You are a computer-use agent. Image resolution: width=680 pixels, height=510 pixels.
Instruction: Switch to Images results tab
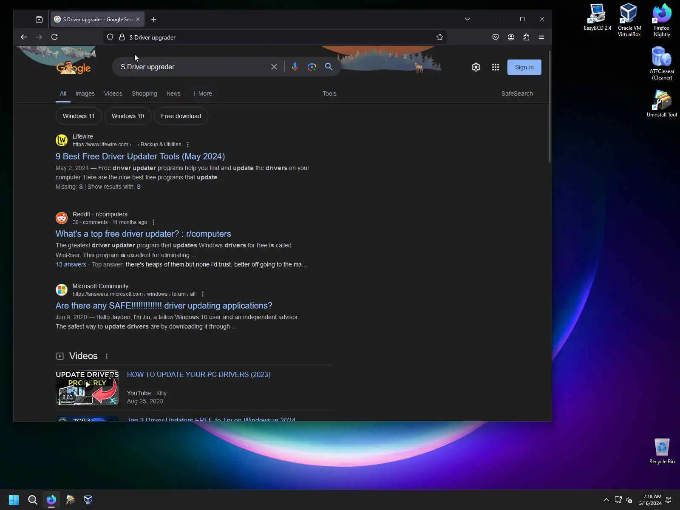coord(85,93)
